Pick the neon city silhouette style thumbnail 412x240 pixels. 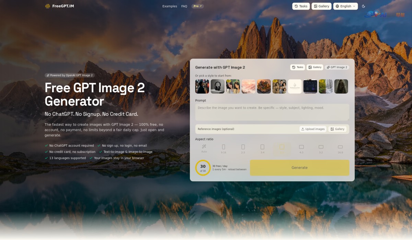[202, 86]
